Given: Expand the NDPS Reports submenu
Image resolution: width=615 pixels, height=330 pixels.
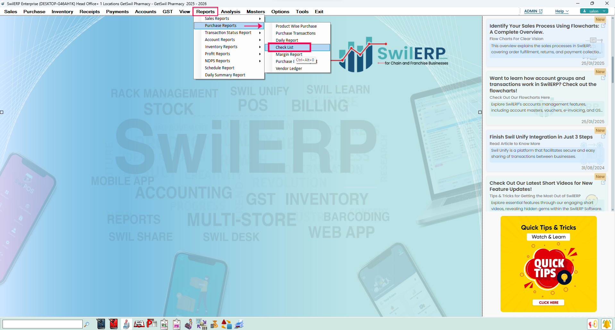Looking at the screenshot, I should click(x=229, y=61).
